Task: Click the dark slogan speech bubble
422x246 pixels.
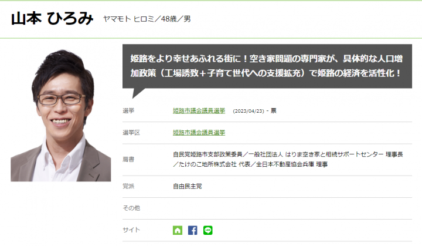Action: pos(267,66)
